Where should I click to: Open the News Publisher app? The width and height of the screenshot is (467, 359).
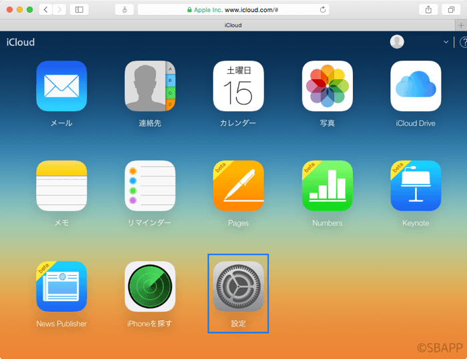[61, 286]
